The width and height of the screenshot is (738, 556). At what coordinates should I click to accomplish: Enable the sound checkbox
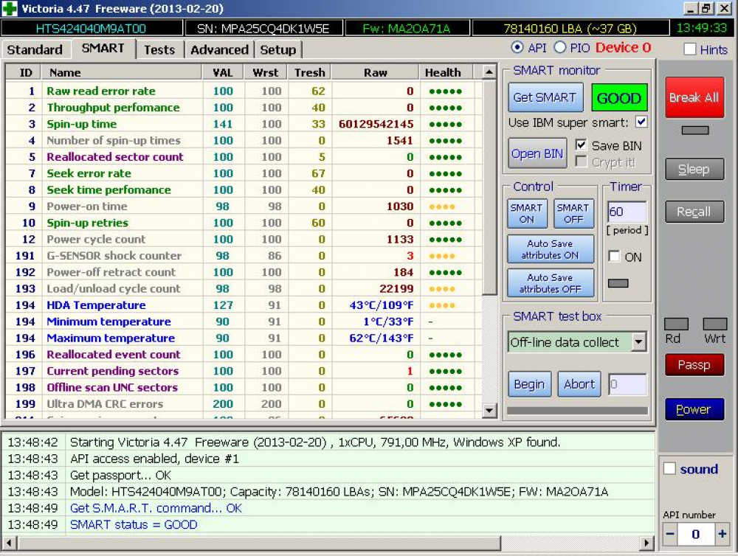pyautogui.click(x=669, y=468)
